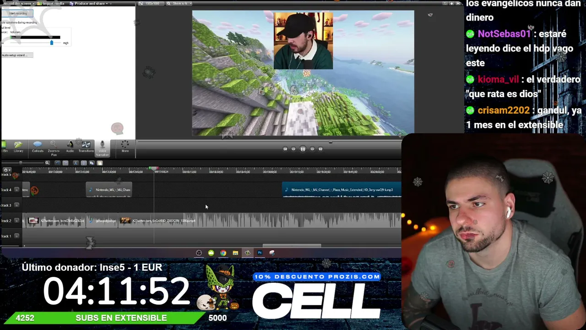Toggle the lock on Track 4
Screen dimensions: 586x330
click(17, 190)
